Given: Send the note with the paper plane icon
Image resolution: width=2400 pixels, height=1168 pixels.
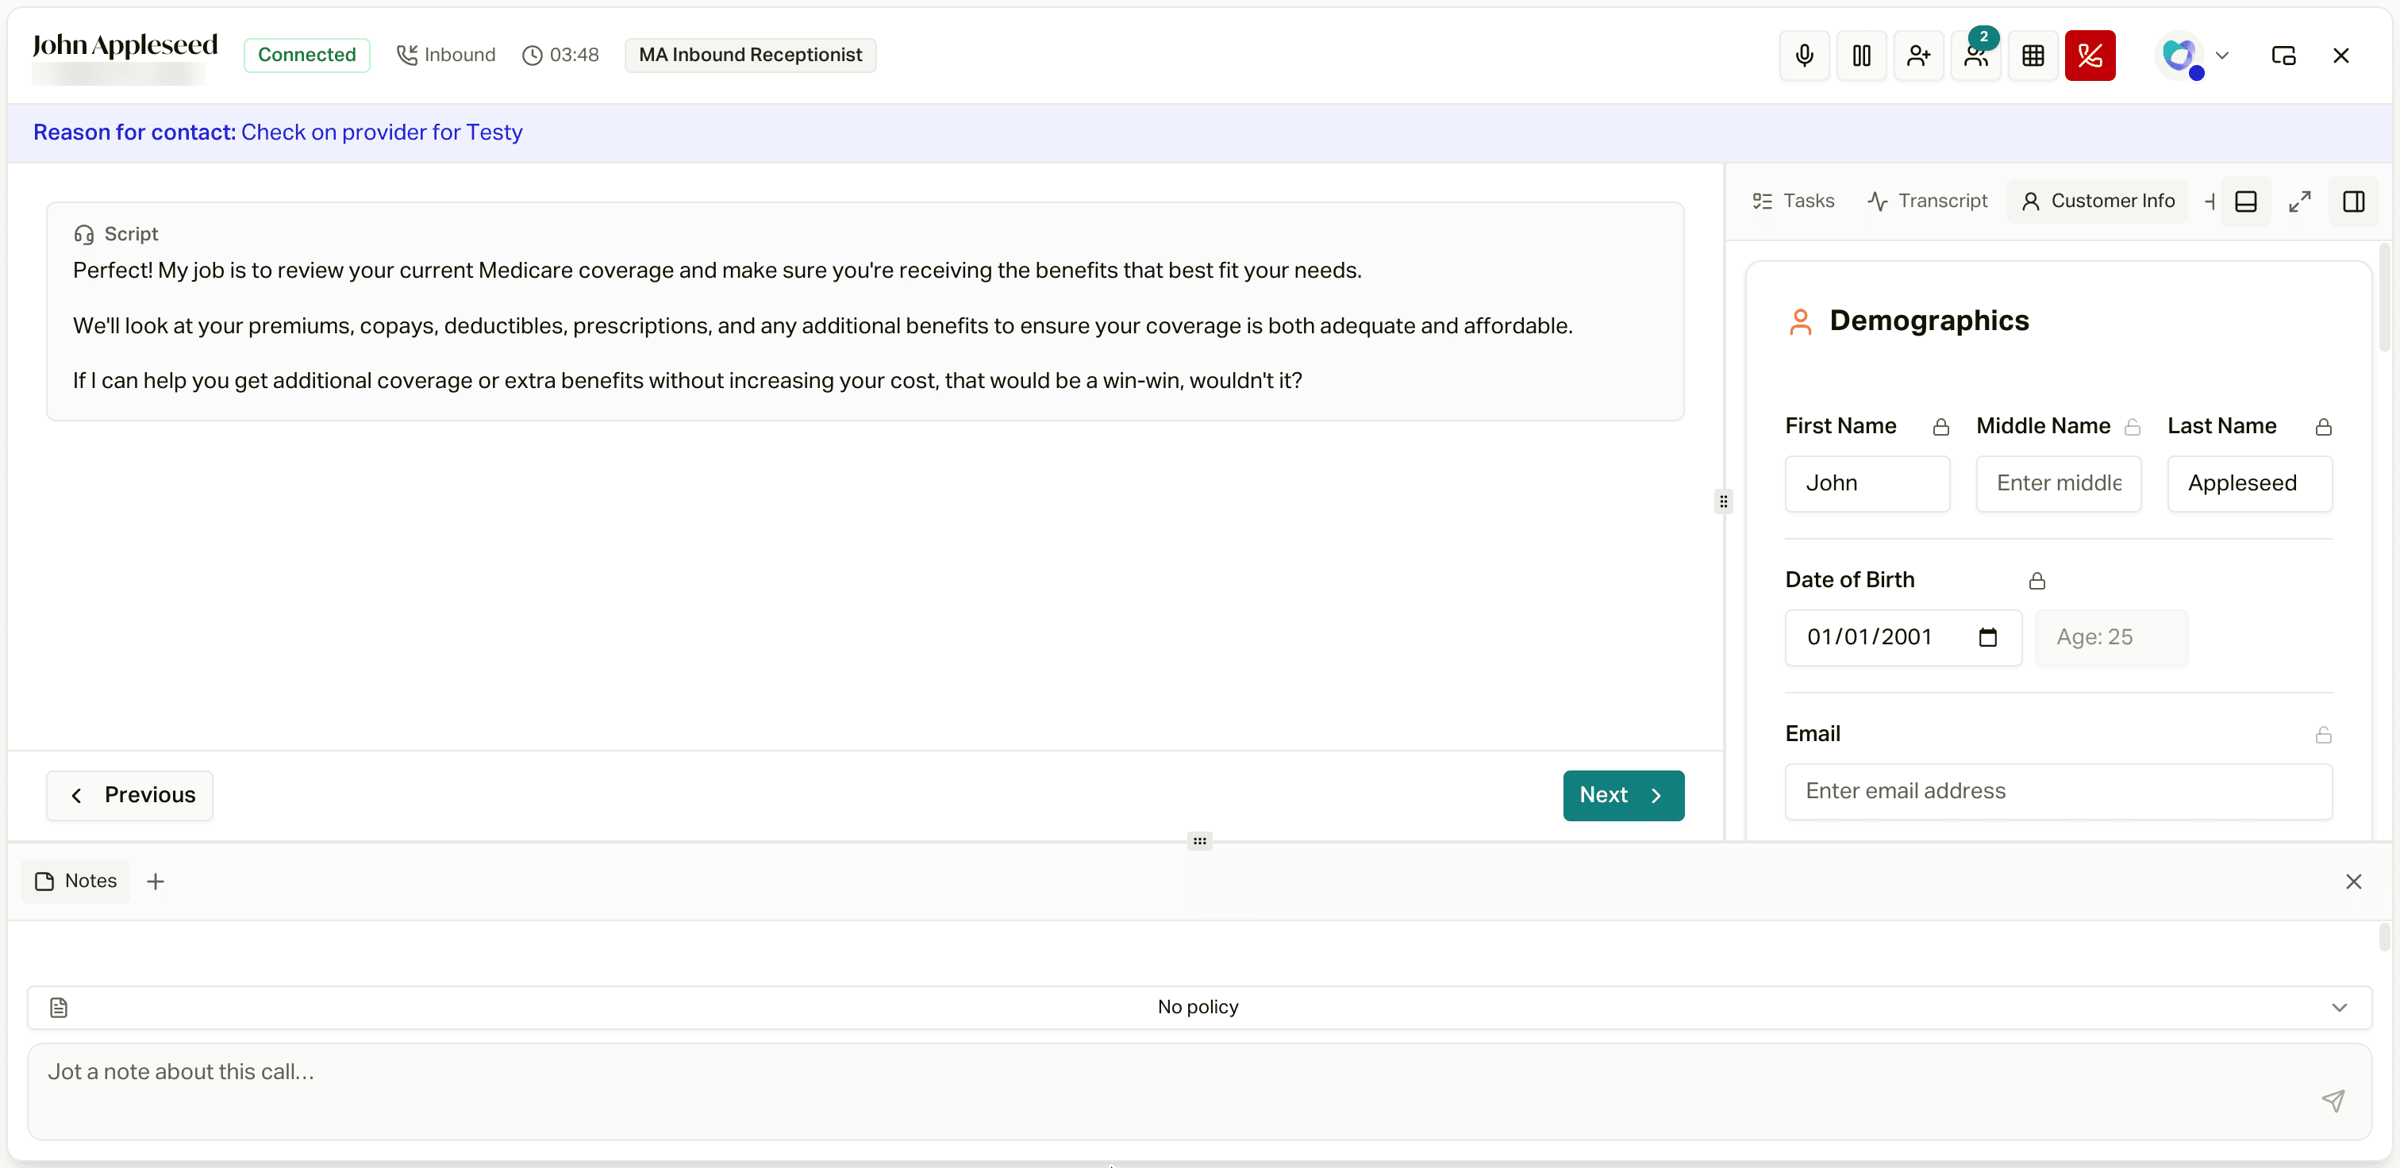Looking at the screenshot, I should click(x=2332, y=1101).
